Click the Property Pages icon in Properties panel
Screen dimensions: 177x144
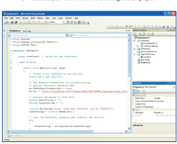point(143,91)
